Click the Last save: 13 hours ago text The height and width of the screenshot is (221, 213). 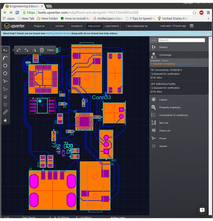pos(173,26)
